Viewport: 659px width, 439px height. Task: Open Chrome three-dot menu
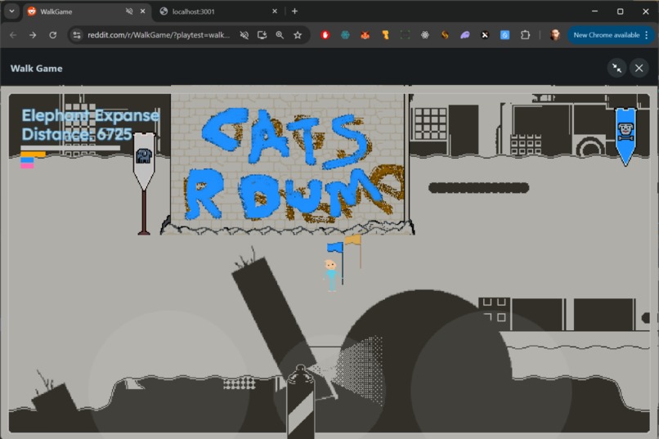click(647, 35)
